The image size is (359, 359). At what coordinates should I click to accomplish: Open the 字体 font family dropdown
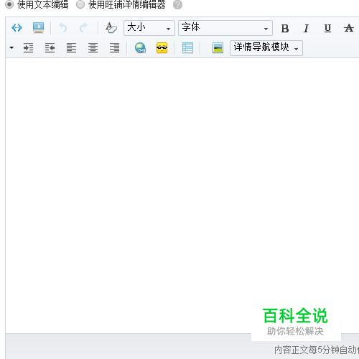tap(225, 28)
